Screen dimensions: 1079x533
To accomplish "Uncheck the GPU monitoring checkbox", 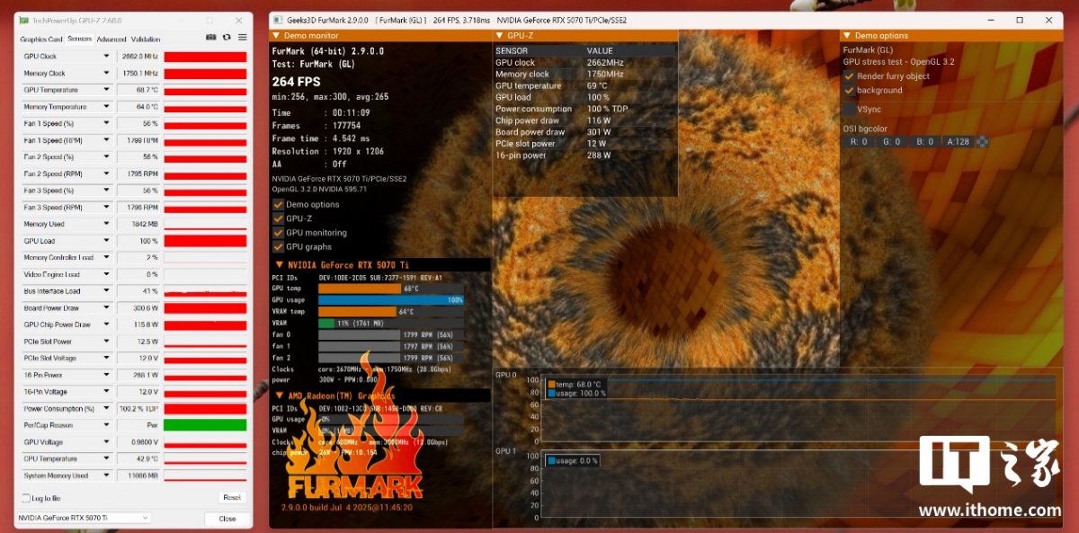I will tap(278, 233).
